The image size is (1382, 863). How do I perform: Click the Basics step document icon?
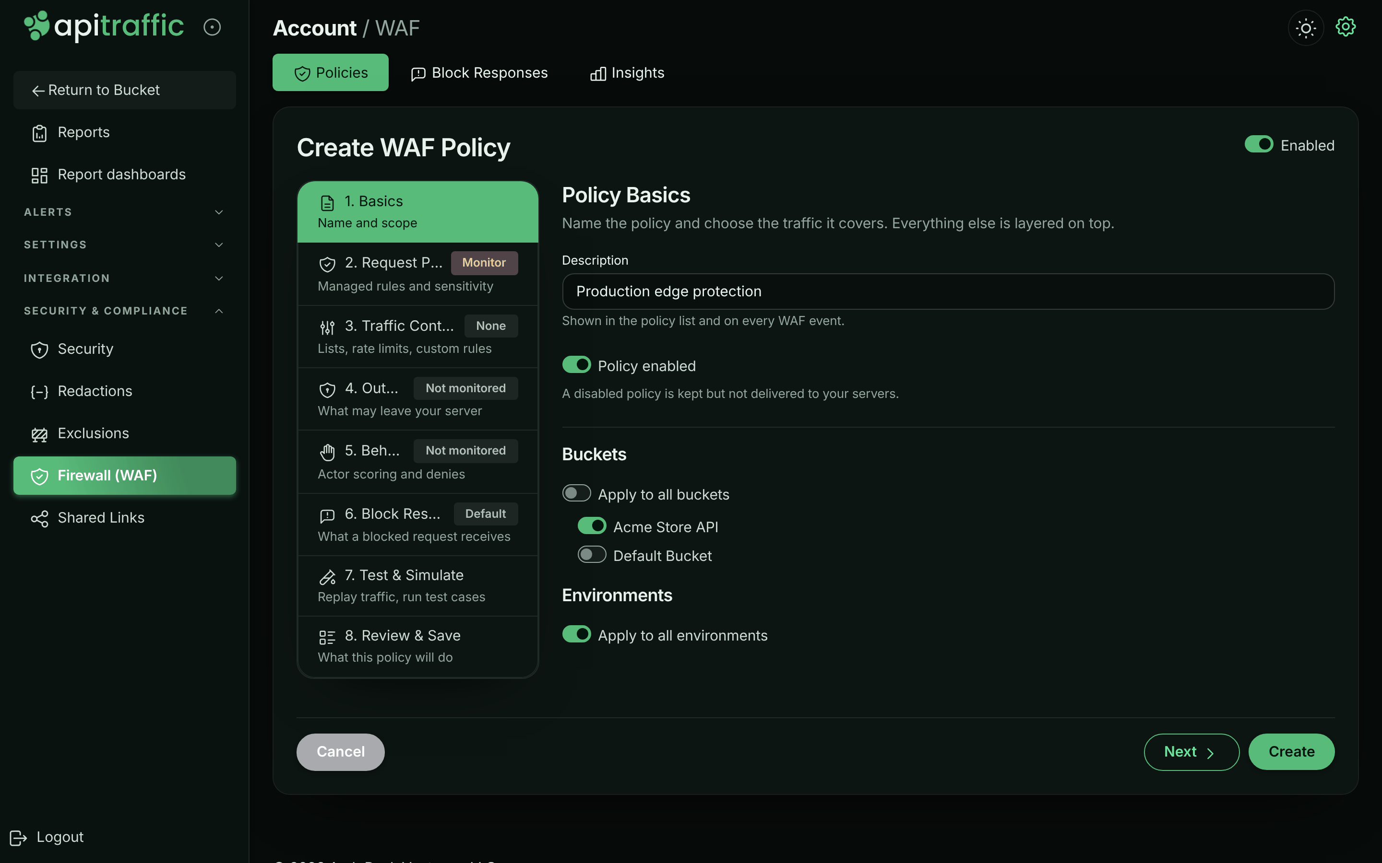tap(327, 203)
